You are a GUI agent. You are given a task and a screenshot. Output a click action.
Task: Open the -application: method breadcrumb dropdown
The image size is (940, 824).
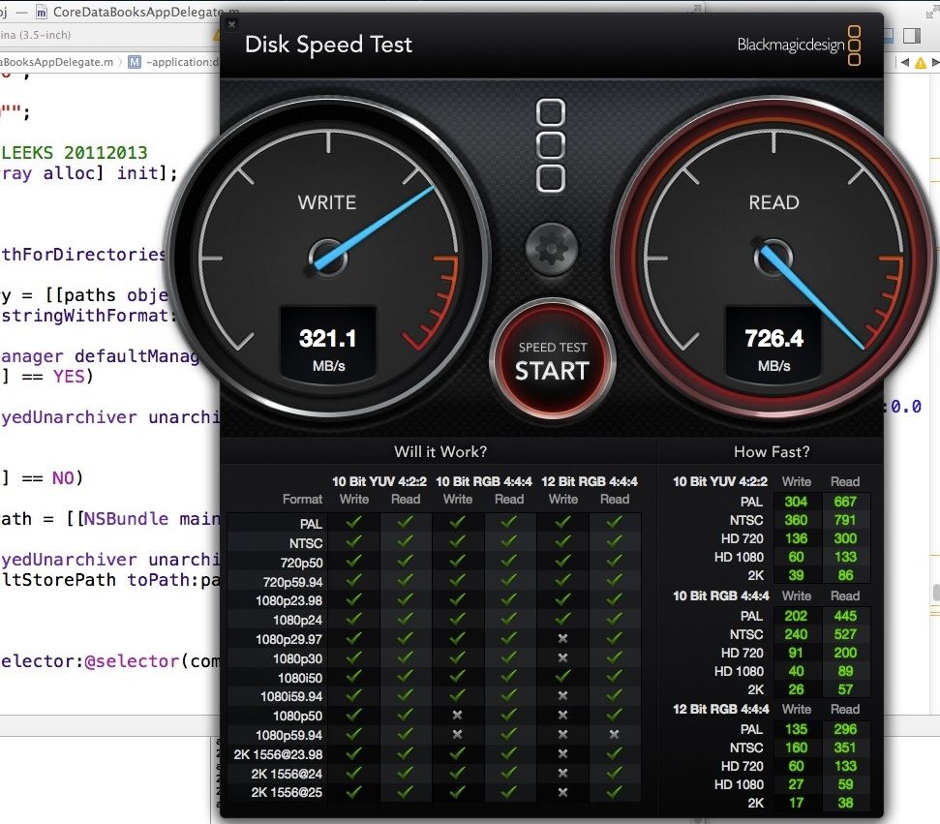point(179,62)
